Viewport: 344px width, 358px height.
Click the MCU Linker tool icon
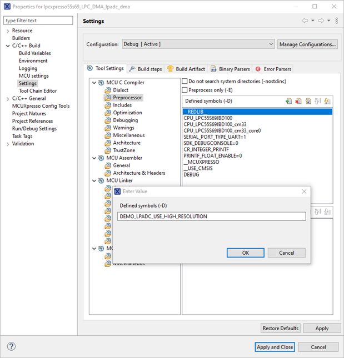tap(101, 180)
